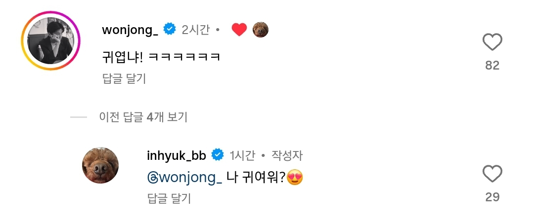Click the 2시간 timestamp on wonjong_'s comment
This screenshot has width=534, height=224.
(195, 30)
